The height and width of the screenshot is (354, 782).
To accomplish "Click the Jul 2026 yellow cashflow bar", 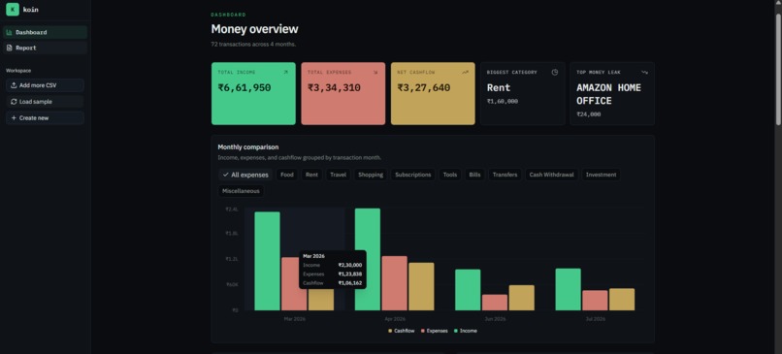I will (x=622, y=299).
